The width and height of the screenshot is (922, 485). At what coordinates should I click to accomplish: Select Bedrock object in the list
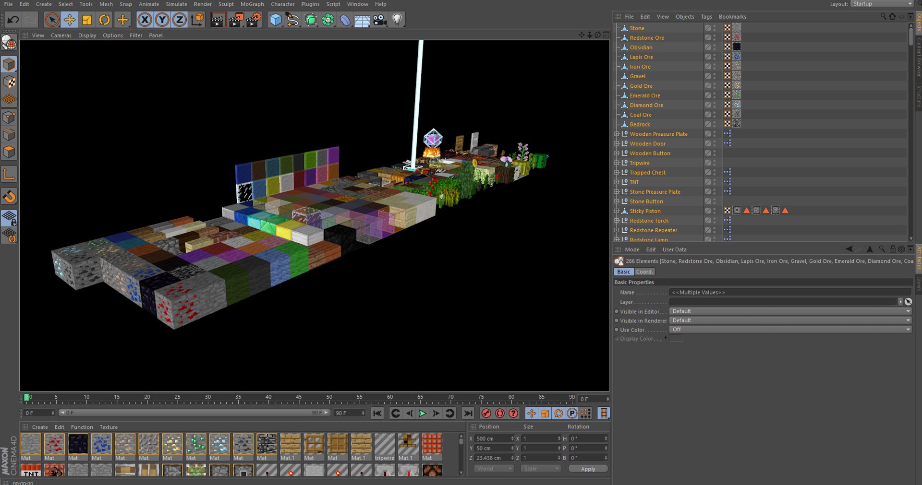coord(640,124)
